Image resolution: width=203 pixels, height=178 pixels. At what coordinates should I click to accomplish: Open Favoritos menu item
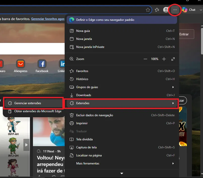(x=122, y=71)
